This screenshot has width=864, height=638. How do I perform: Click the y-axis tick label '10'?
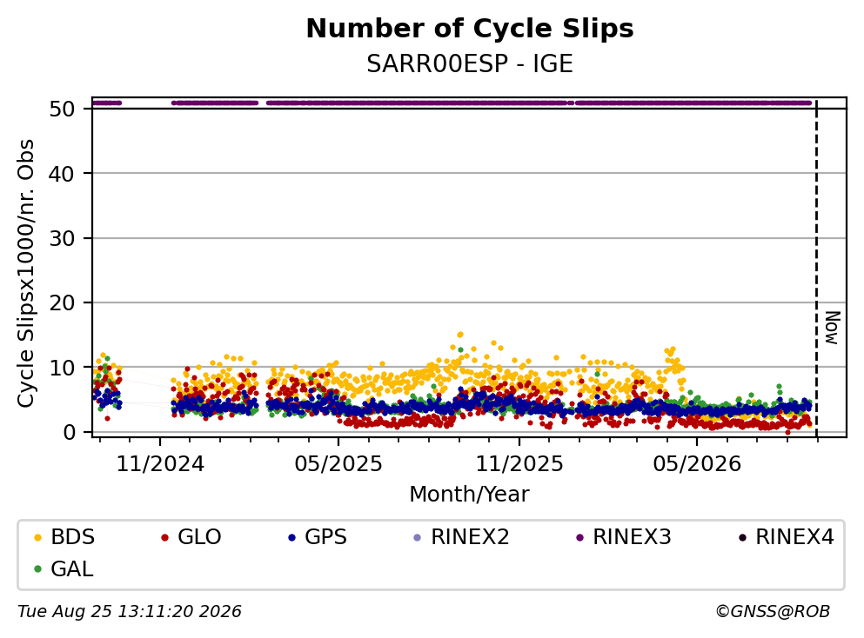click(x=62, y=368)
